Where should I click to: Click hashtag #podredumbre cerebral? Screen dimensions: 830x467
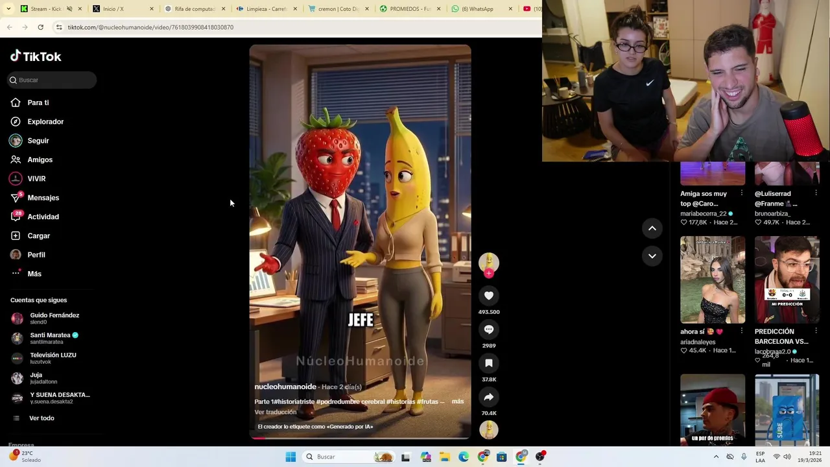pos(350,401)
